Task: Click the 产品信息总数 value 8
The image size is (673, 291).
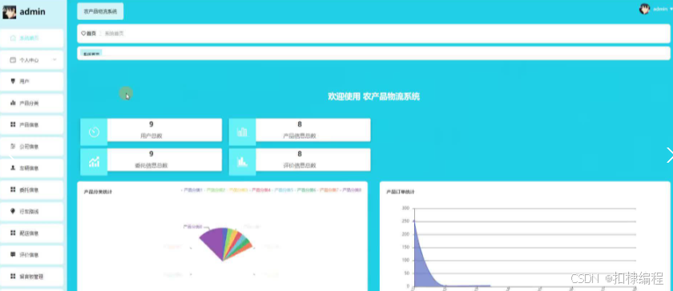Action: (300, 124)
